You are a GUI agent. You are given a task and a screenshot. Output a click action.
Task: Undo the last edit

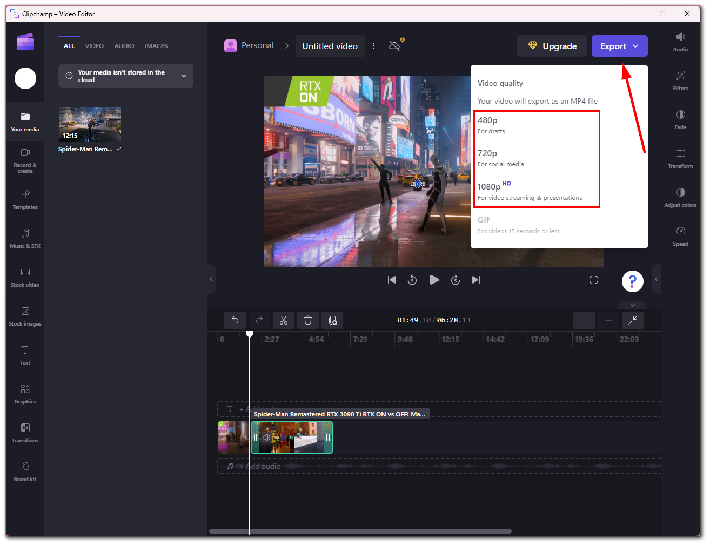235,320
